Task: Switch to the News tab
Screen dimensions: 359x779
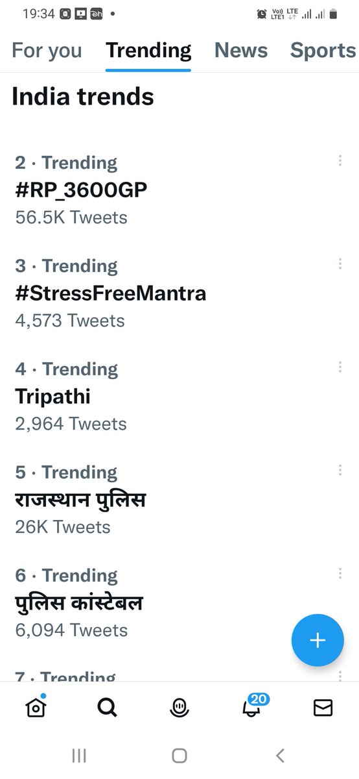Action: pos(241,50)
